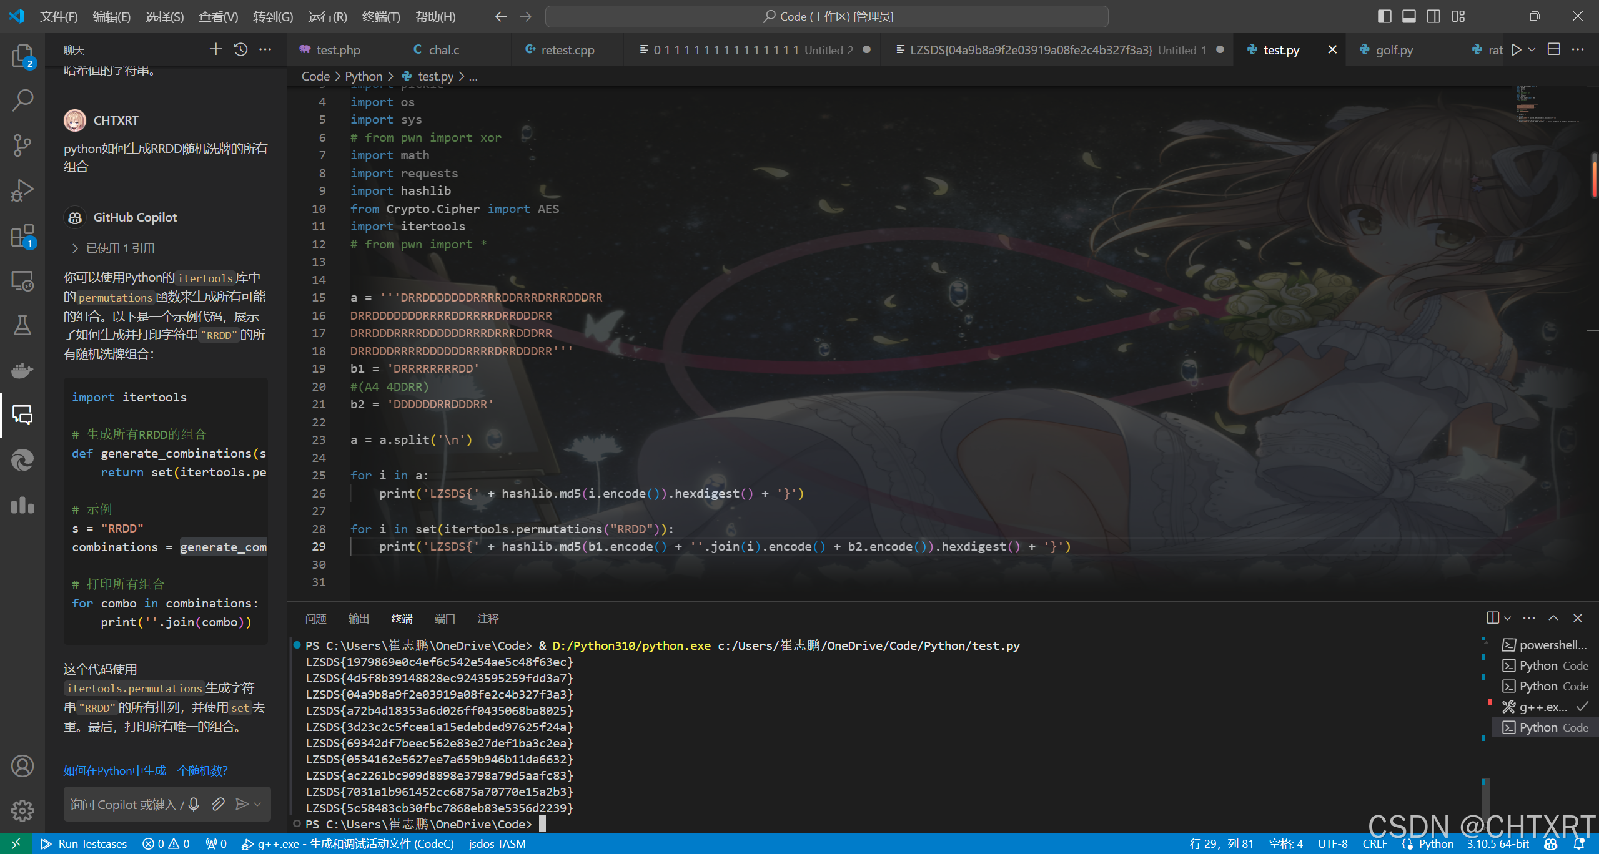The width and height of the screenshot is (1599, 854).
Task: Change CRLF end of line sequence
Action: pos(1374,844)
